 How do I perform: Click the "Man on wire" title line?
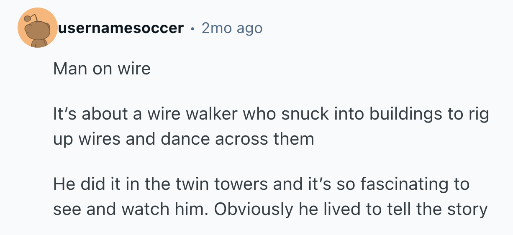tap(102, 69)
